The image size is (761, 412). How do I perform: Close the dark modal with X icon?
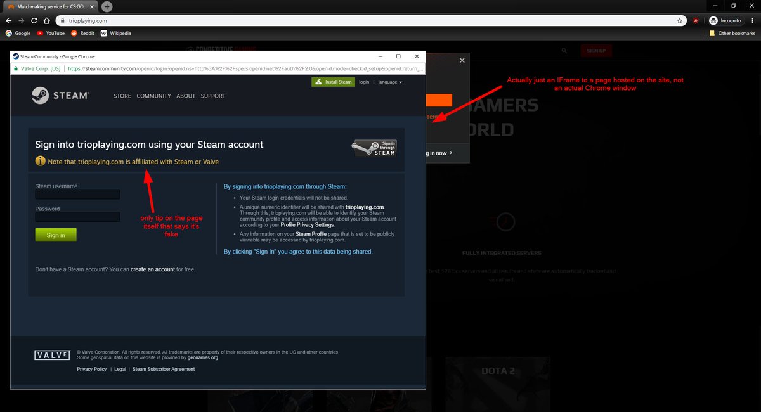[x=462, y=60]
